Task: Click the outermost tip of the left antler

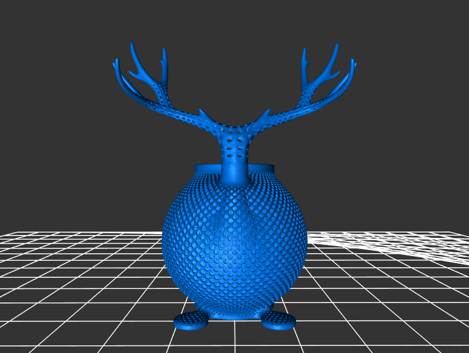Action: (x=114, y=63)
